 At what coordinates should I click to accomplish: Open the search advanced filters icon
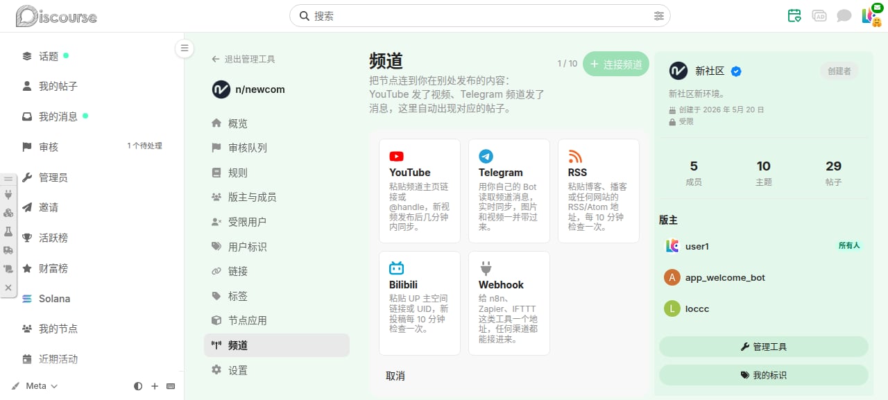click(658, 16)
